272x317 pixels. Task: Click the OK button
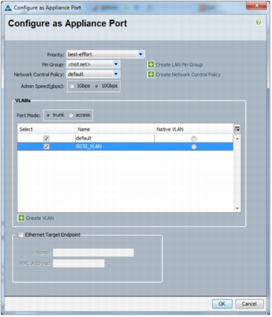pyautogui.click(x=222, y=304)
